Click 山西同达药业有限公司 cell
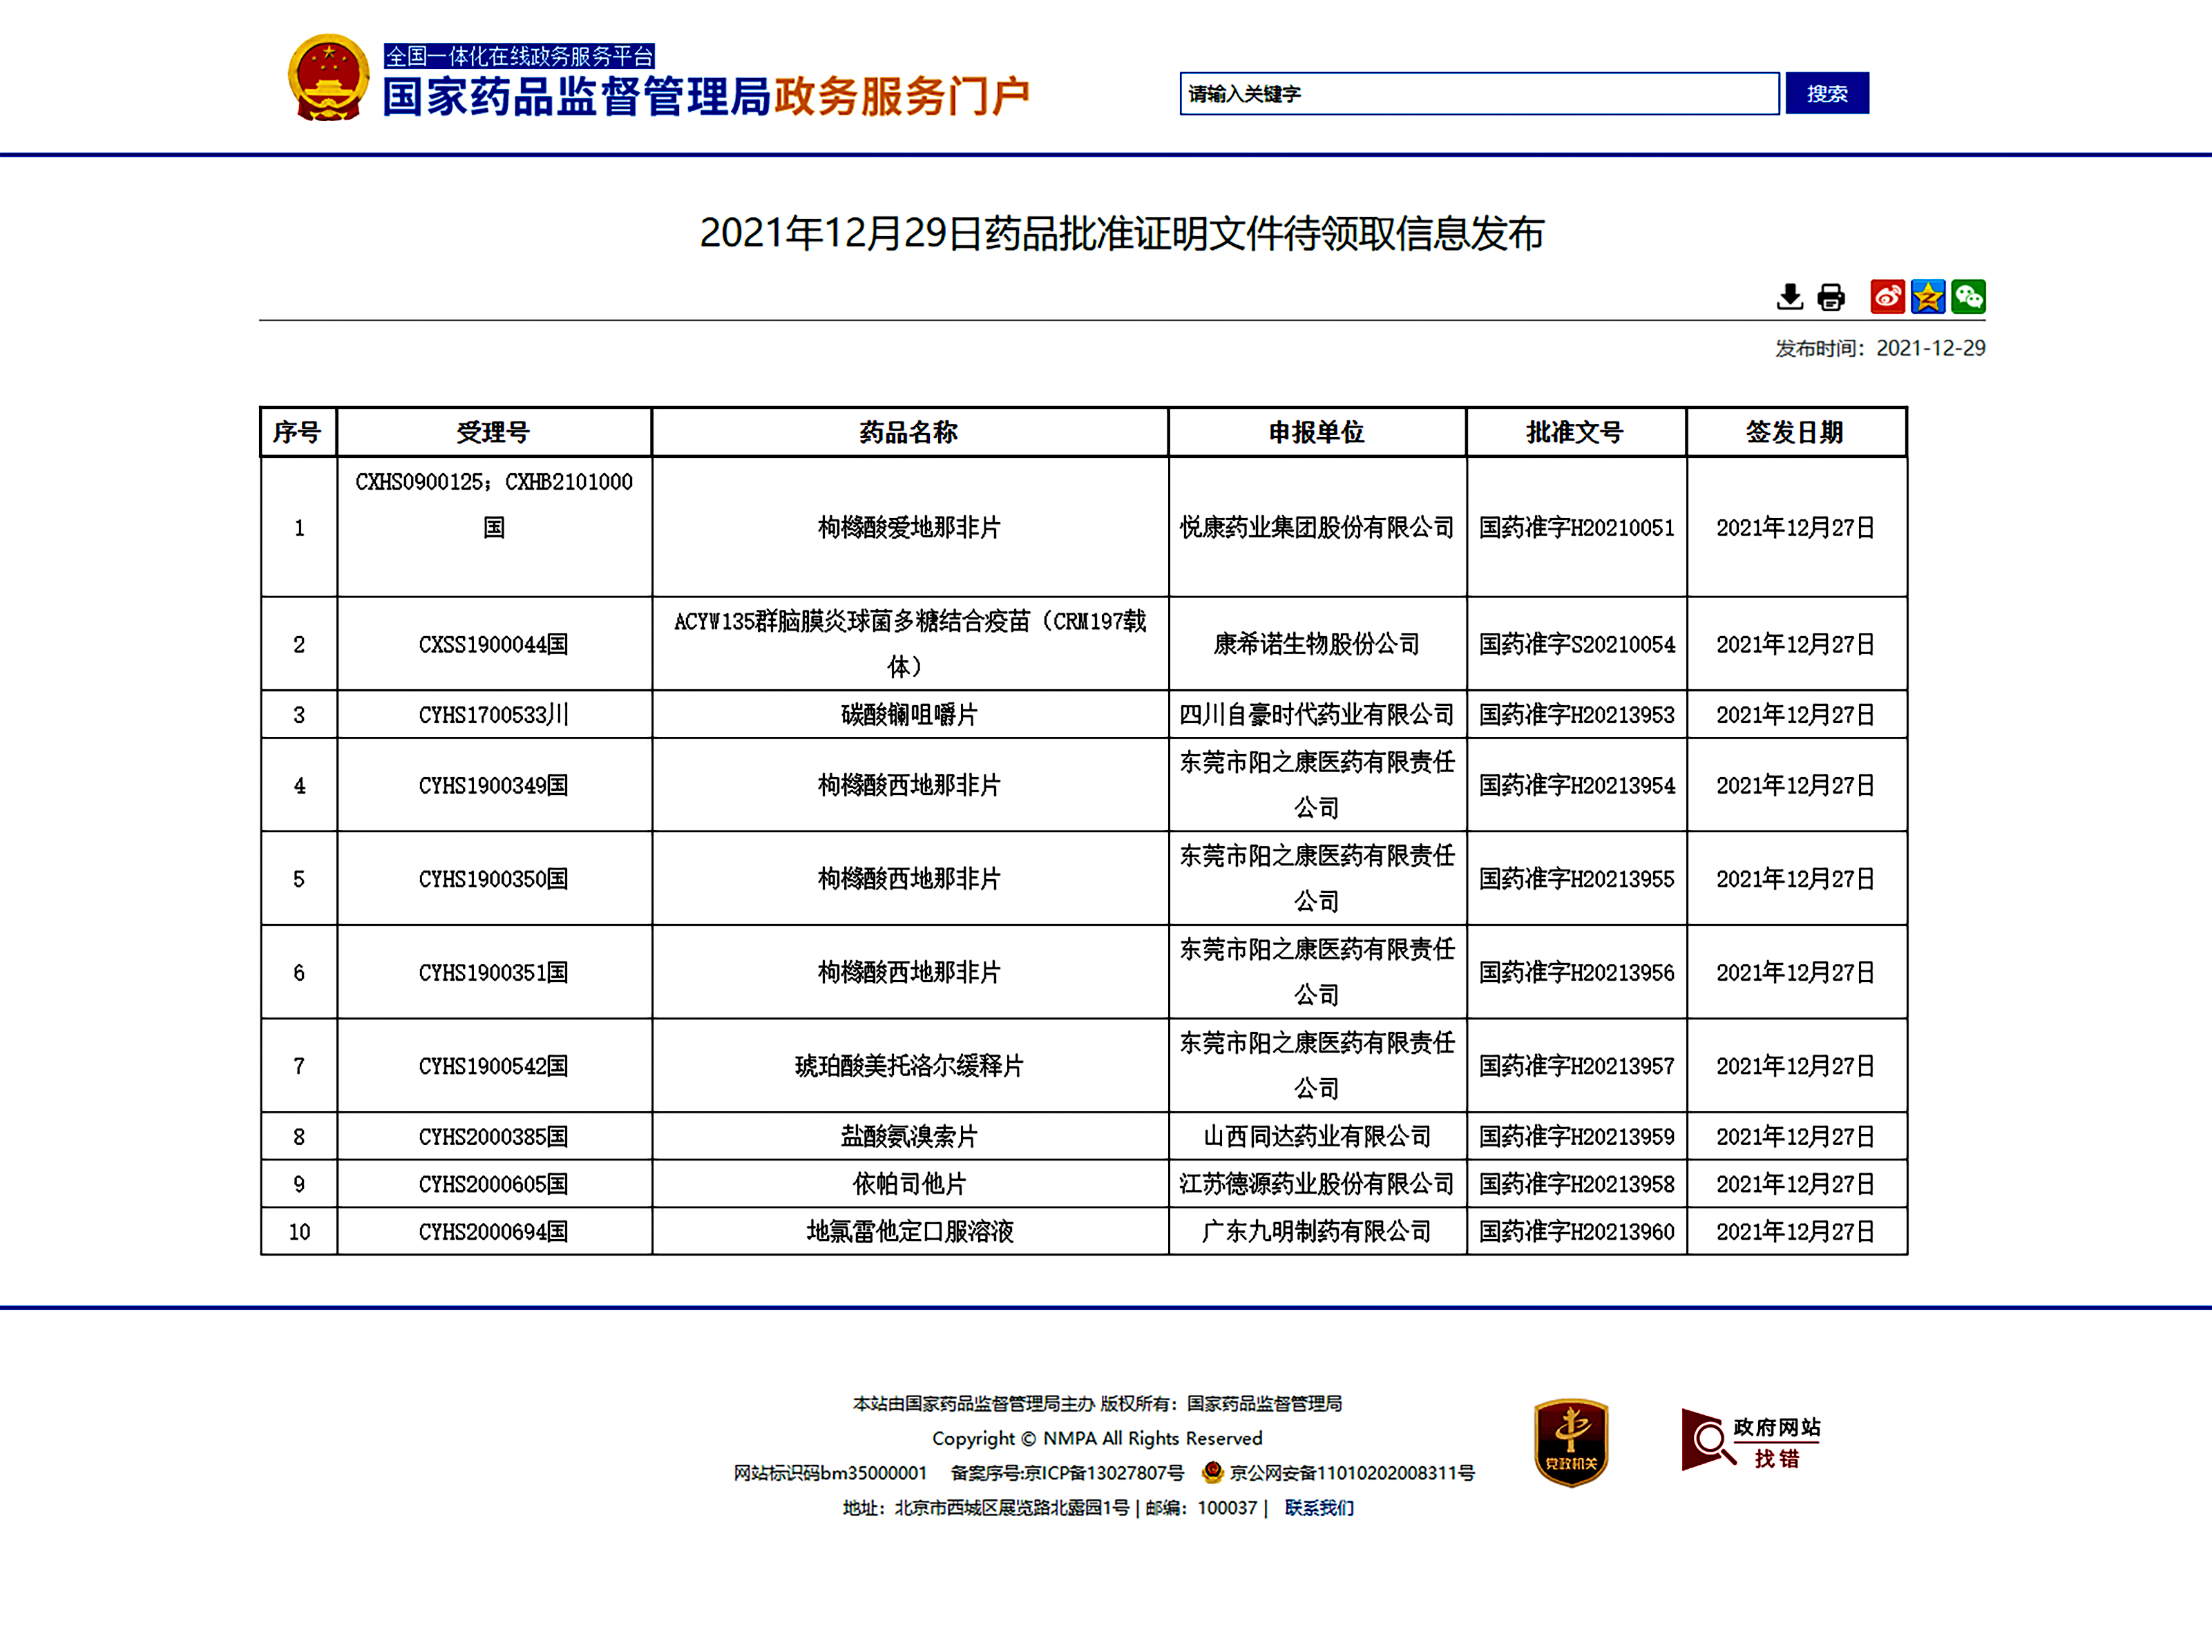The height and width of the screenshot is (1652, 2212). (x=1317, y=1137)
